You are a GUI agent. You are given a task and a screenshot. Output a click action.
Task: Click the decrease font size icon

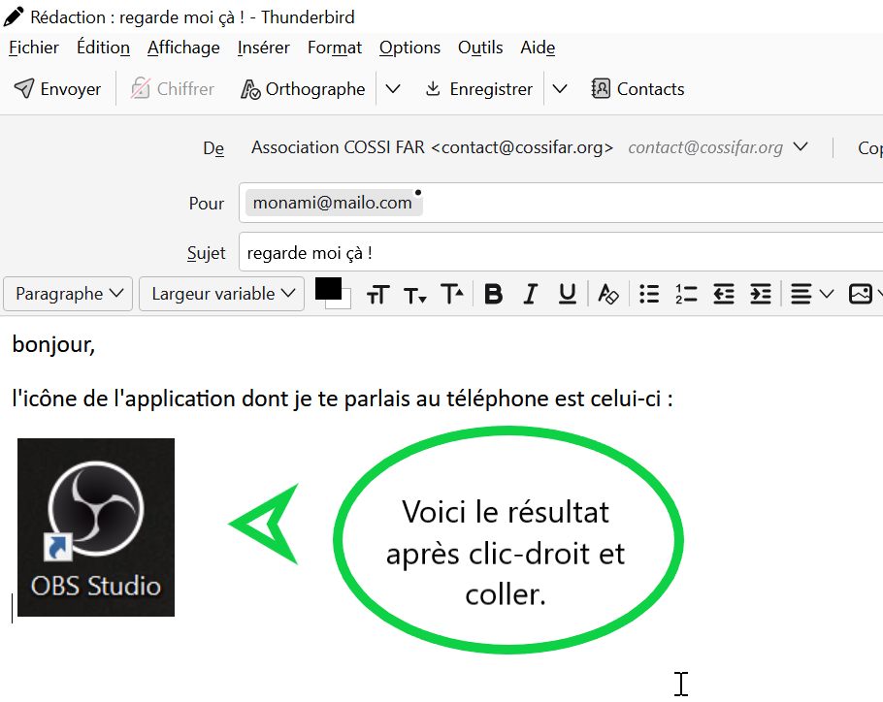pyautogui.click(x=415, y=295)
